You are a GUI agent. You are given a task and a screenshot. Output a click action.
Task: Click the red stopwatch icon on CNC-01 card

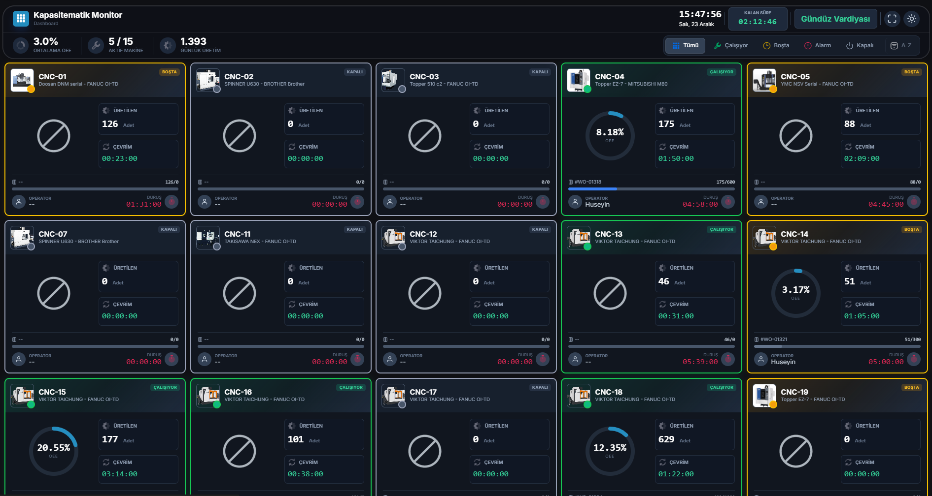tap(172, 201)
